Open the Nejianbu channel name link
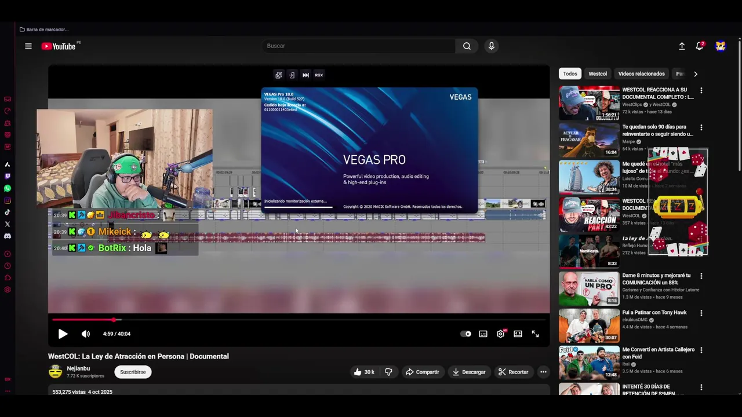The height and width of the screenshot is (417, 742). tap(78, 368)
